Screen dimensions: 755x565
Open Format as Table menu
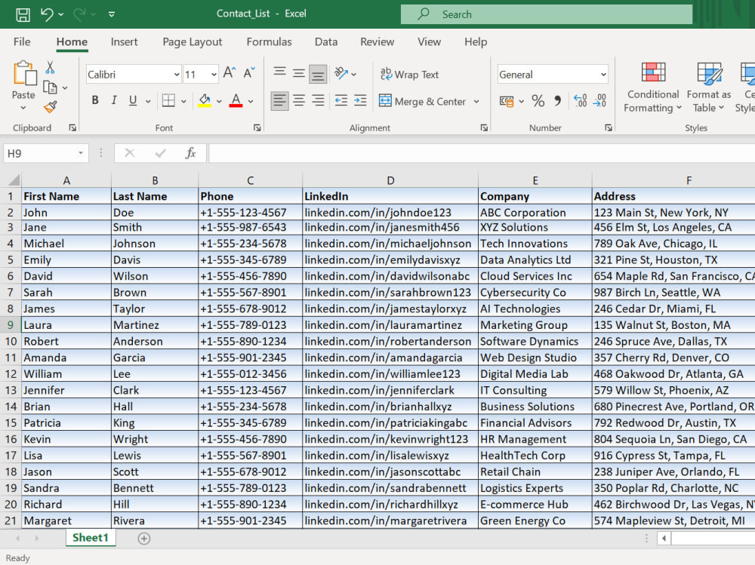pyautogui.click(x=709, y=87)
